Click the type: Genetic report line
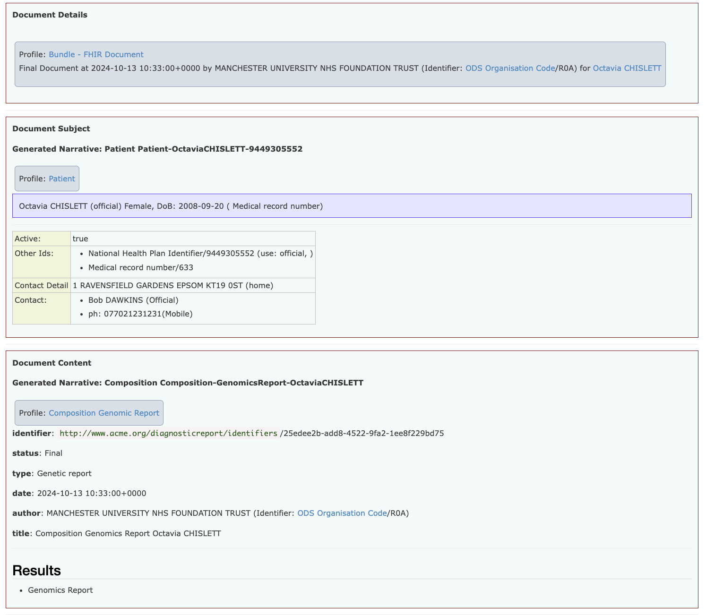Image resolution: width=706 pixels, height=615 pixels. pyautogui.click(x=52, y=473)
